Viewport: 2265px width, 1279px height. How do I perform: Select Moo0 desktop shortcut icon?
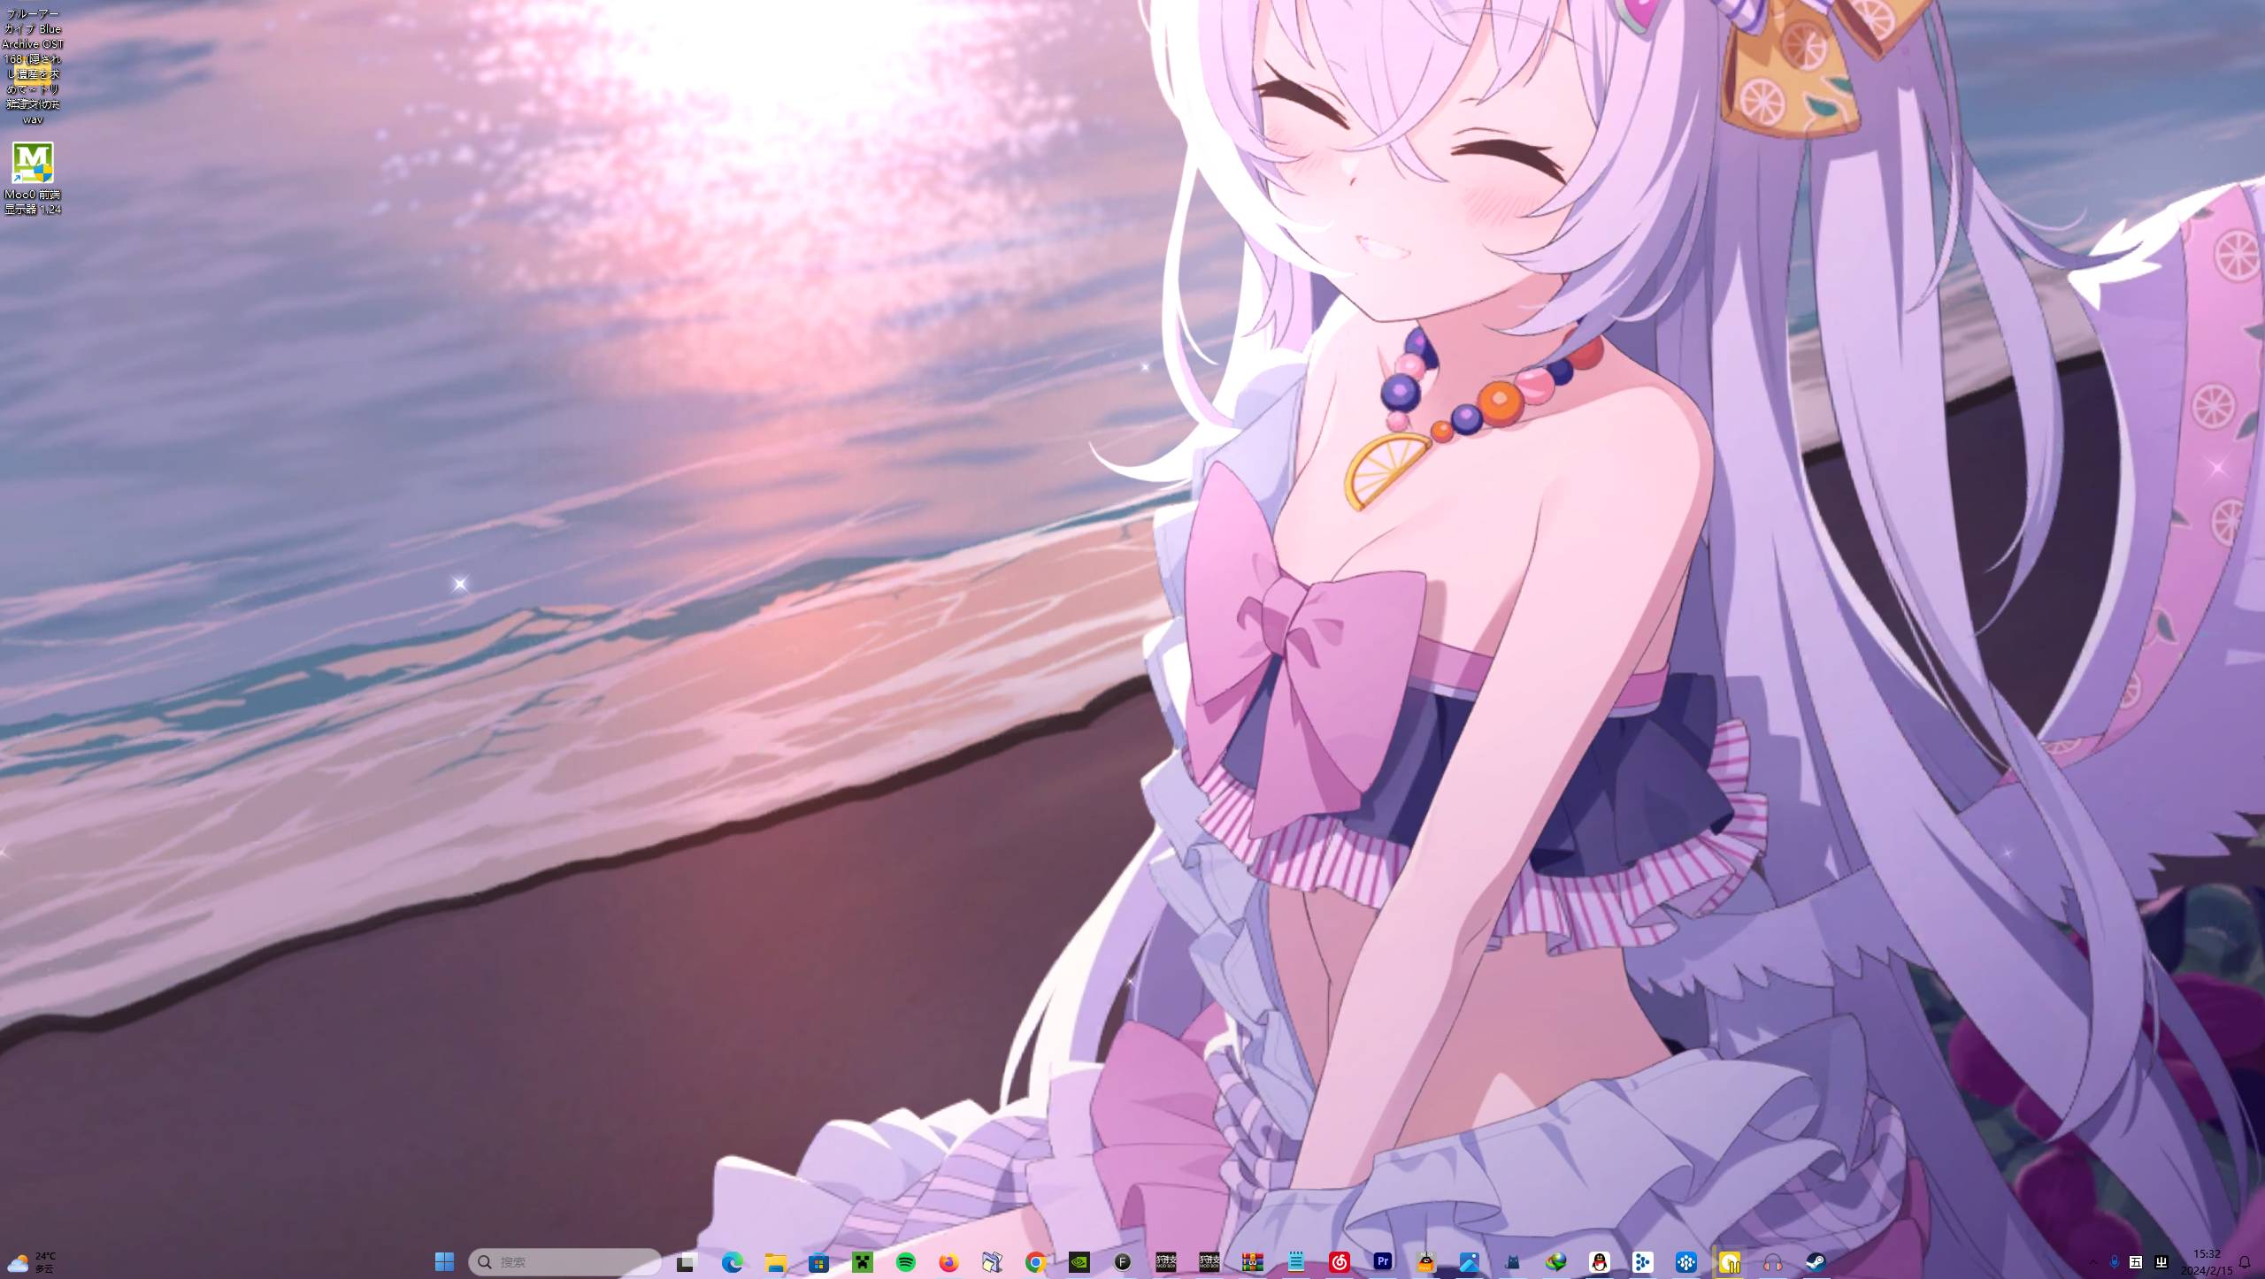[x=33, y=164]
